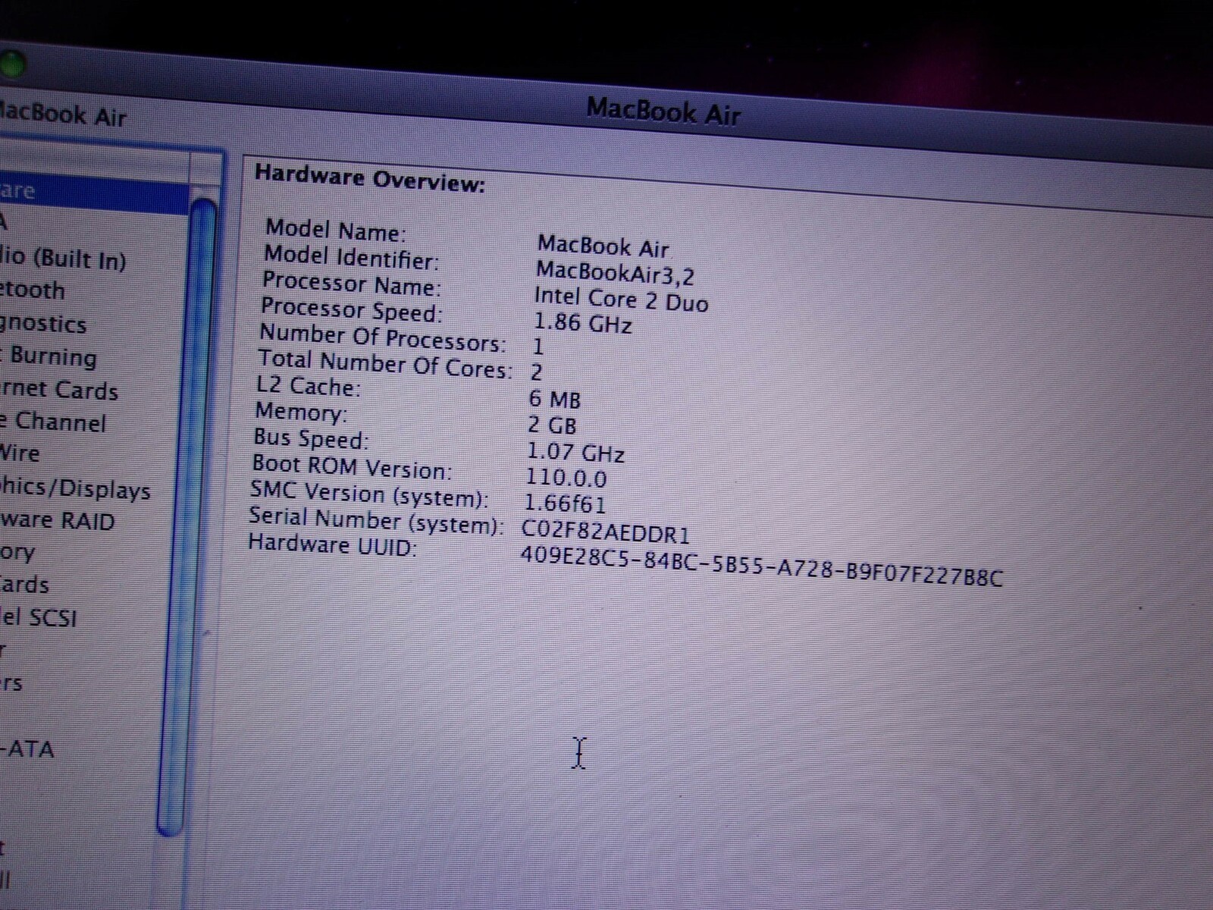
Task: Click the L2 Cache label
Action: 308,386
